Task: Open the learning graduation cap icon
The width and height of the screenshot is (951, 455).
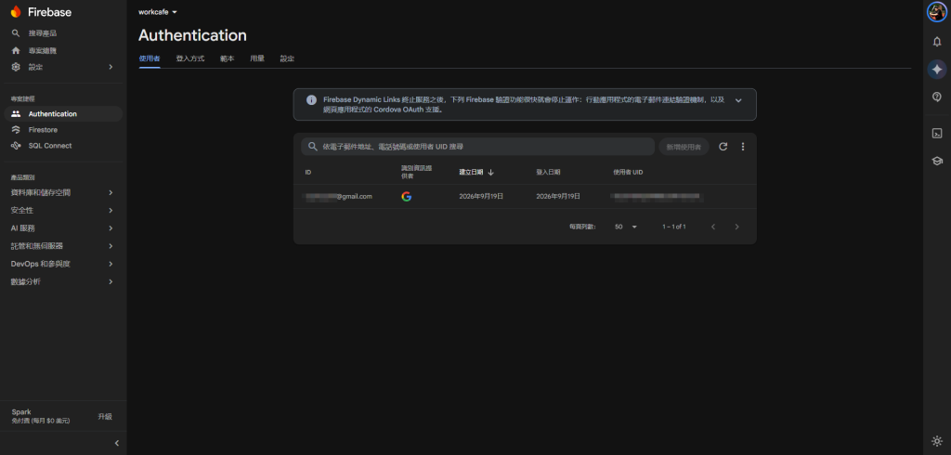Action: coord(937,161)
